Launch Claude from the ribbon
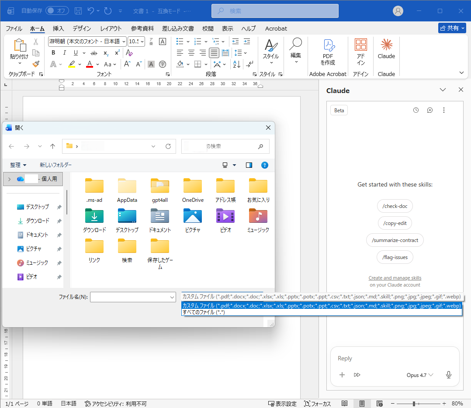This screenshot has height=408, width=471. 386,49
